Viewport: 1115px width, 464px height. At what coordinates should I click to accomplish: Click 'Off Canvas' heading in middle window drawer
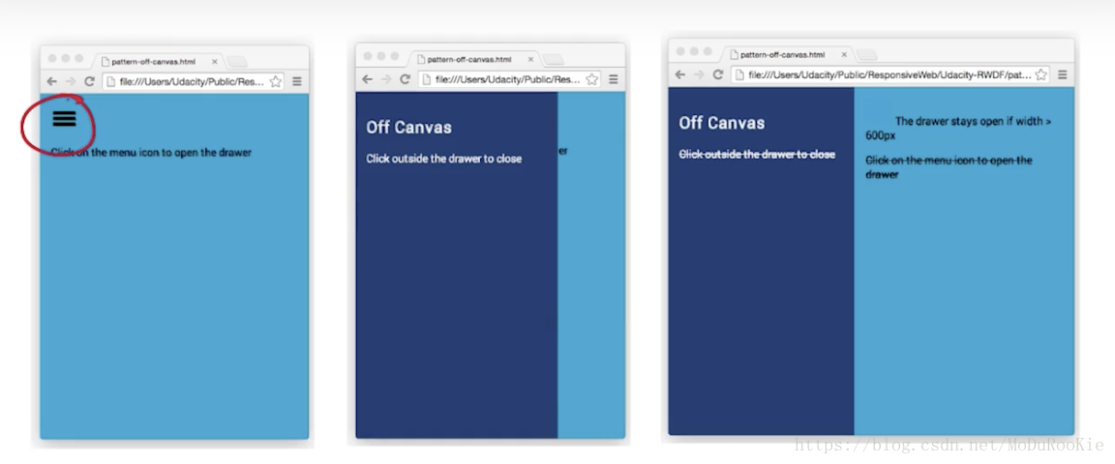click(x=408, y=128)
